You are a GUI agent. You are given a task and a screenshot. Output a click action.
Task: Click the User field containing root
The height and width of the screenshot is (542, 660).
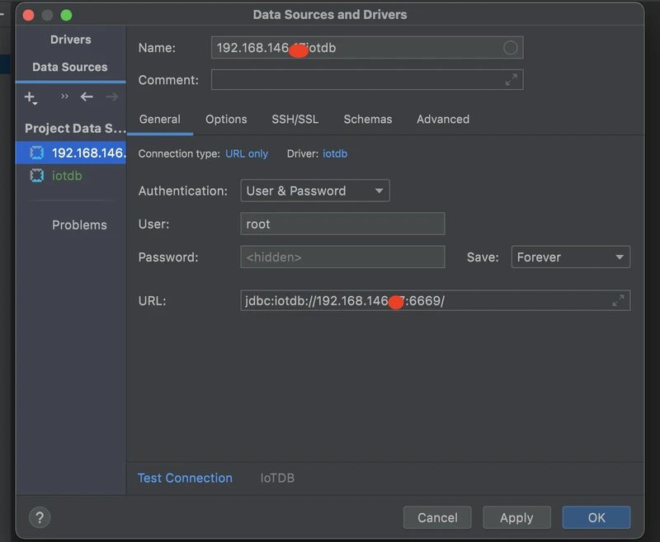click(342, 224)
